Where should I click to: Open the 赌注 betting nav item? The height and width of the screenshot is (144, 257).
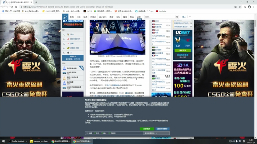tap(125, 17)
